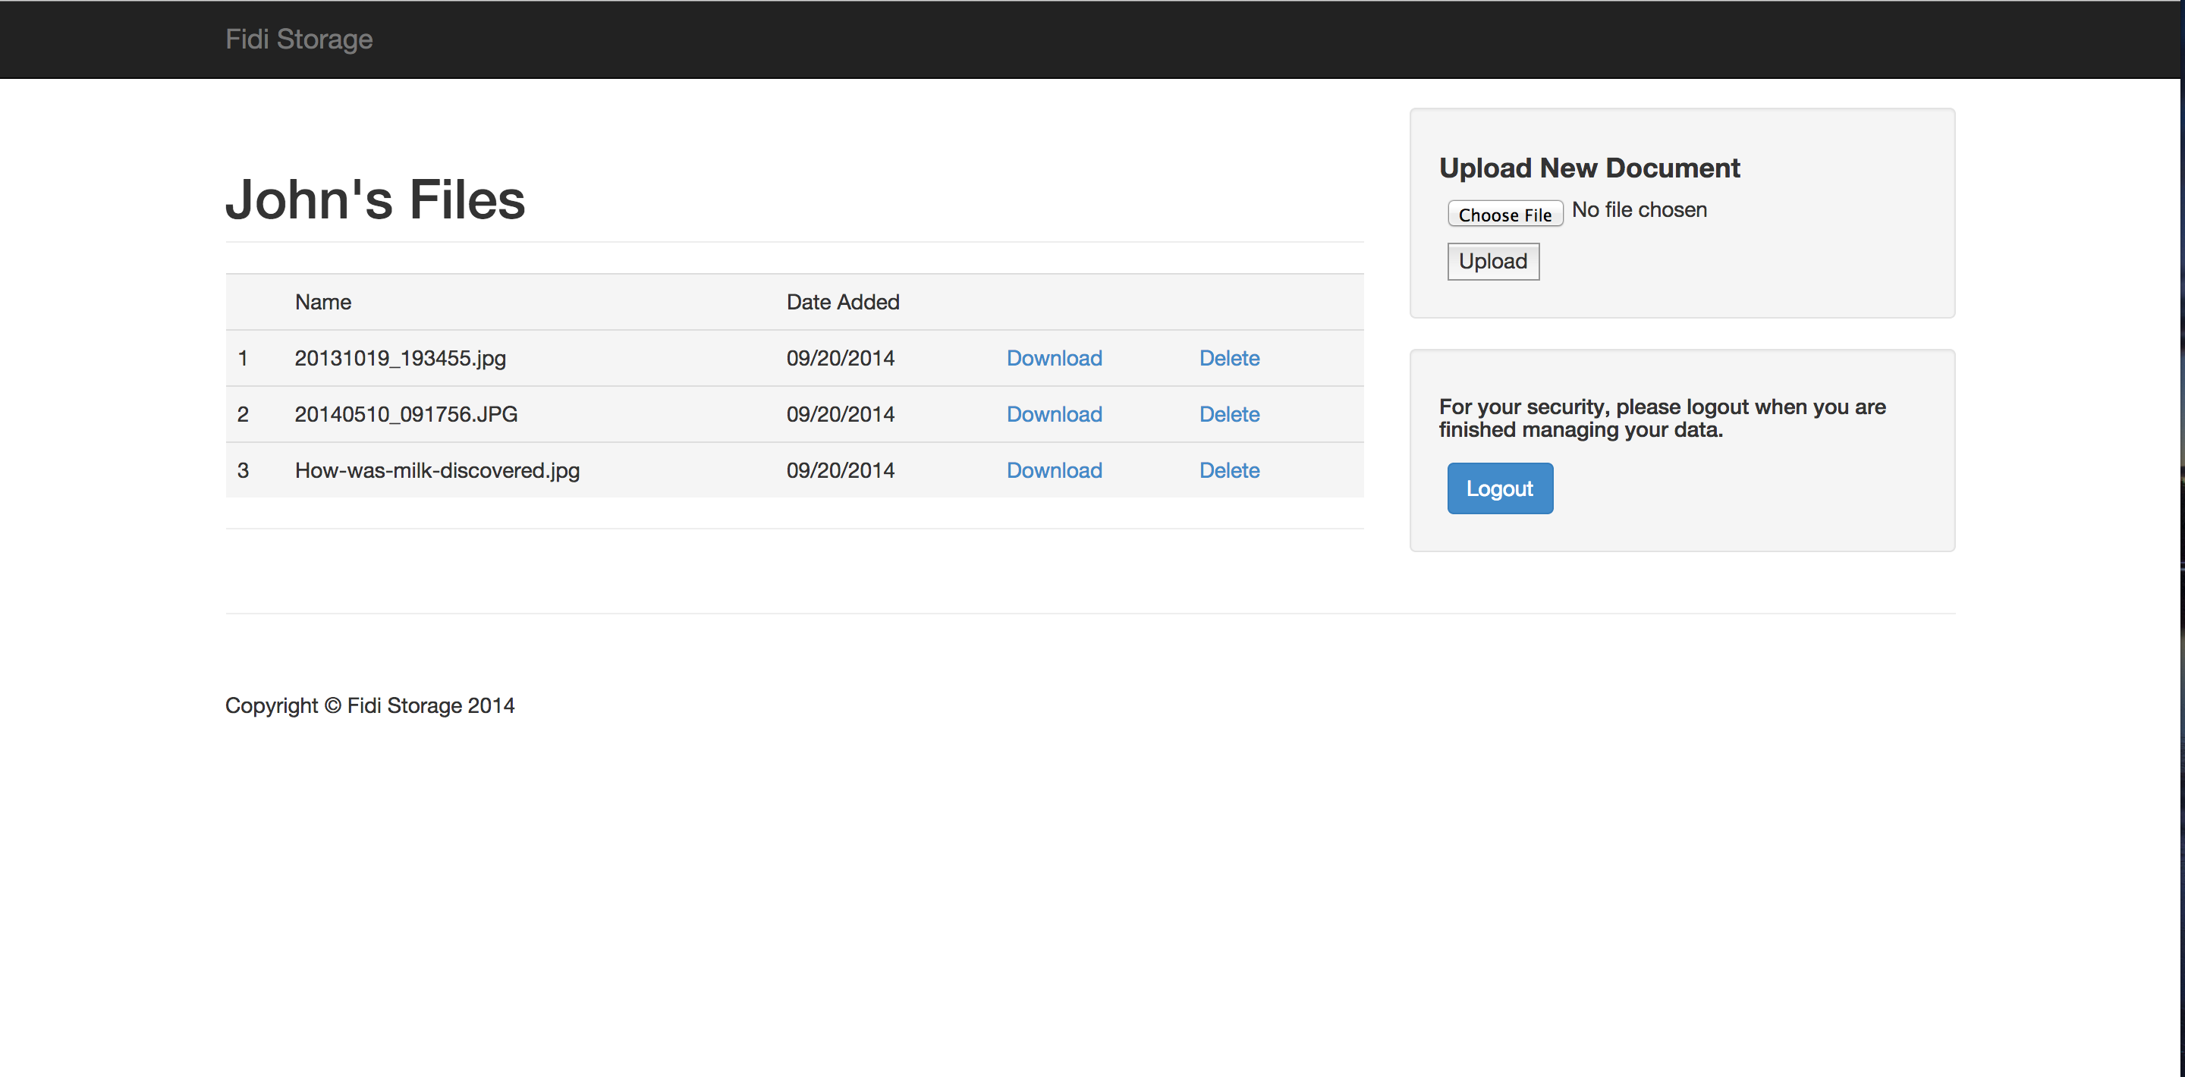The width and height of the screenshot is (2185, 1077).
Task: Open the Fidi Storage brand link
Action: click(x=299, y=39)
